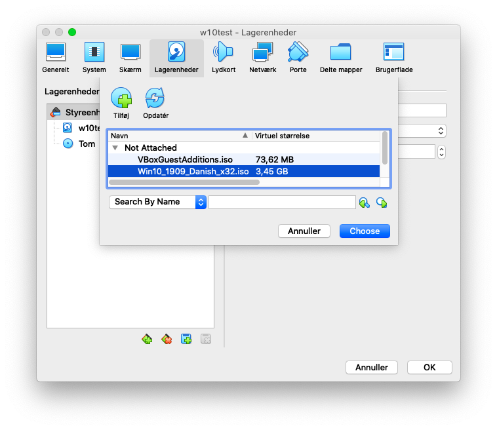Open the Lydkort audio settings
The width and height of the screenshot is (497, 430).
point(224,58)
